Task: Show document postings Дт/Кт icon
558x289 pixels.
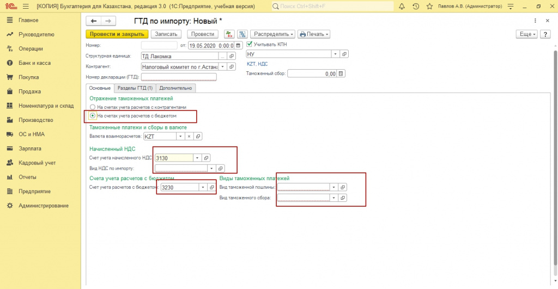Action: [x=229, y=34]
